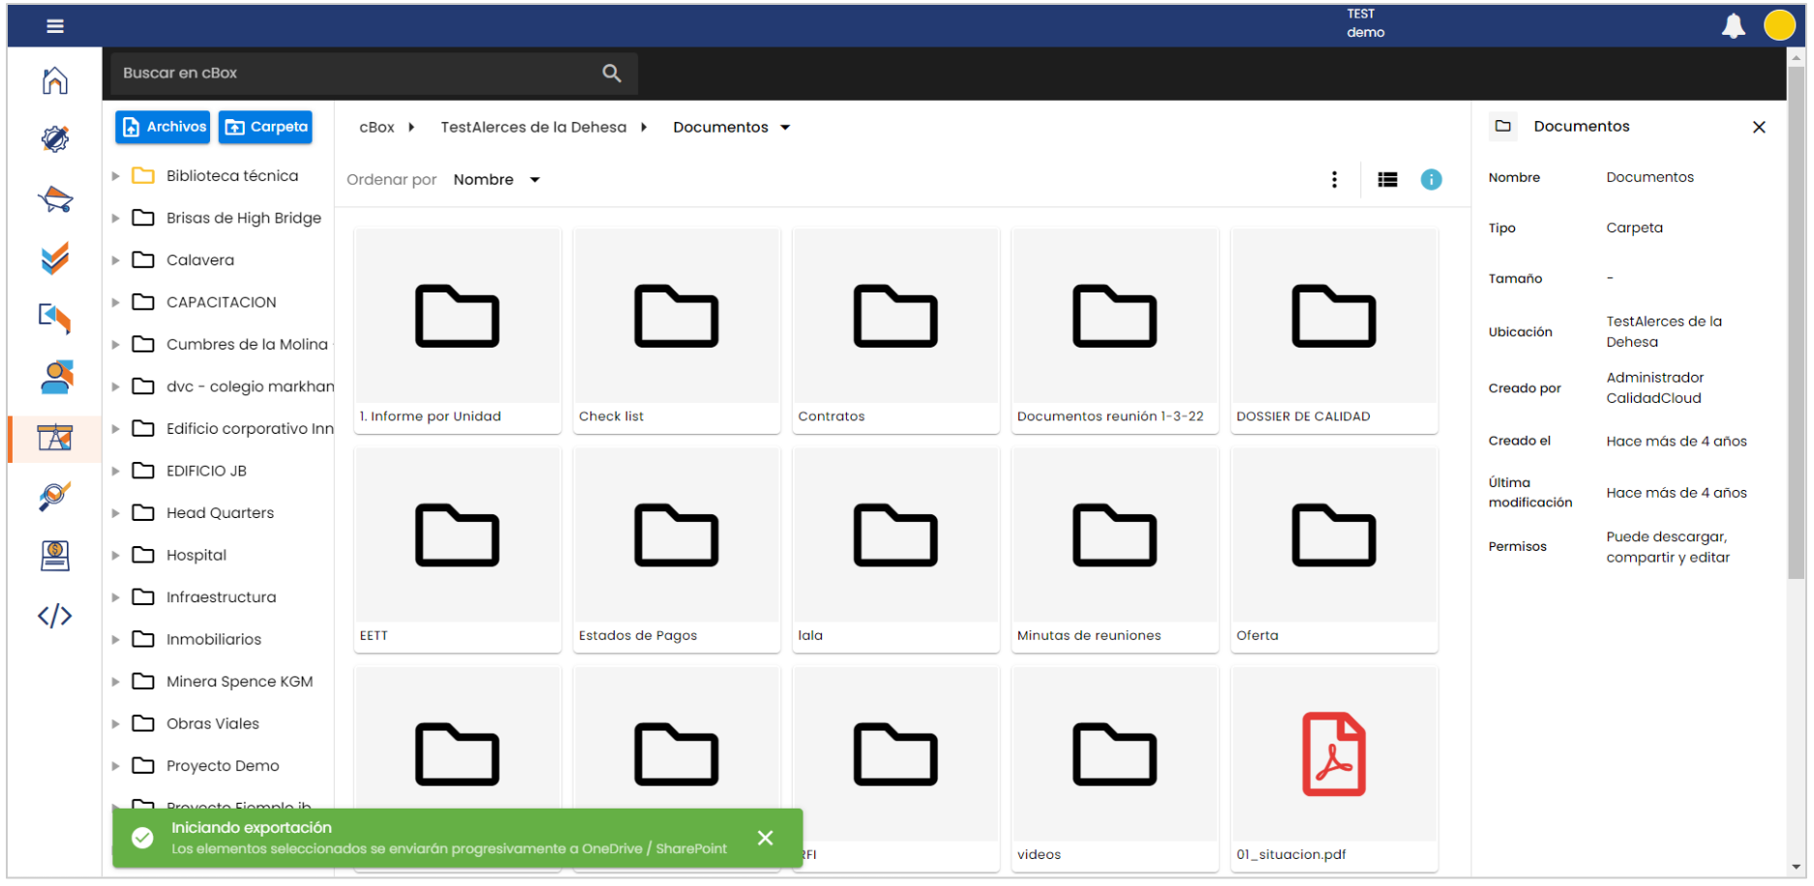Open the double checkmark sidebar module
The width and height of the screenshot is (1814, 886).
(55, 259)
